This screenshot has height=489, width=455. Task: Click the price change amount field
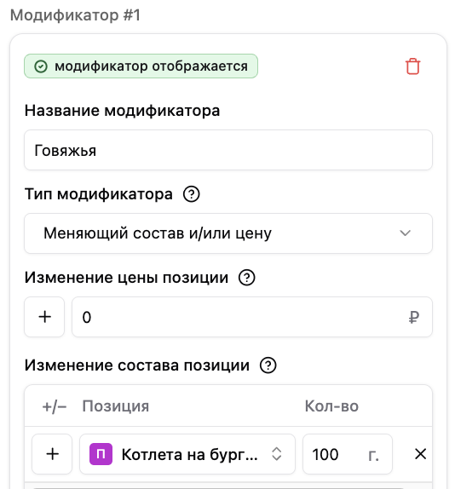pos(252,317)
